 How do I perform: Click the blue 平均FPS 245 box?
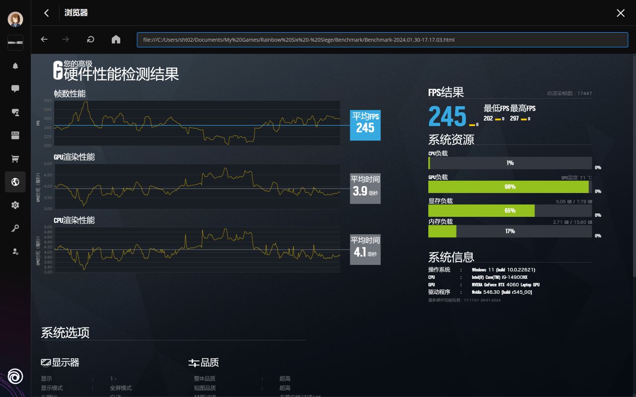365,125
